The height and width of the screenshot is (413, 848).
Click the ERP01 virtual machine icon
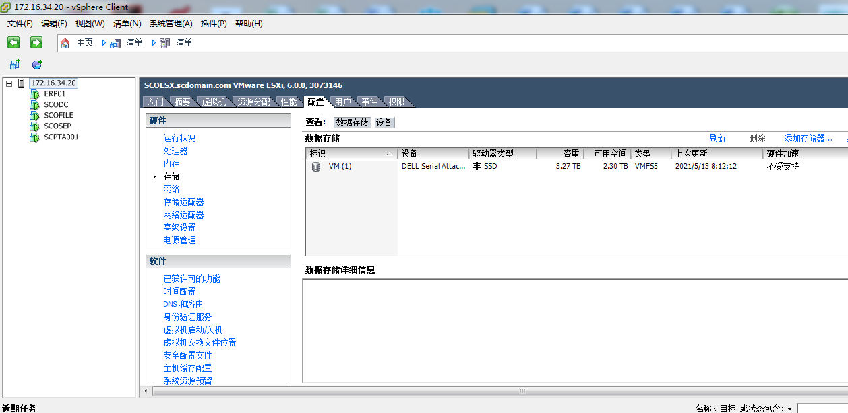(34, 94)
